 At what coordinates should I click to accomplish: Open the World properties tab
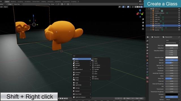(x=147, y=56)
